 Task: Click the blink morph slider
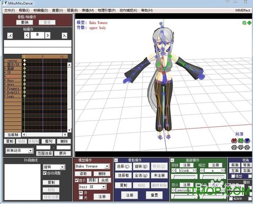pyautogui.click(x=184, y=177)
